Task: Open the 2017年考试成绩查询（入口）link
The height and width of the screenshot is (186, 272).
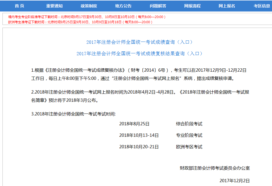Action: [139, 42]
